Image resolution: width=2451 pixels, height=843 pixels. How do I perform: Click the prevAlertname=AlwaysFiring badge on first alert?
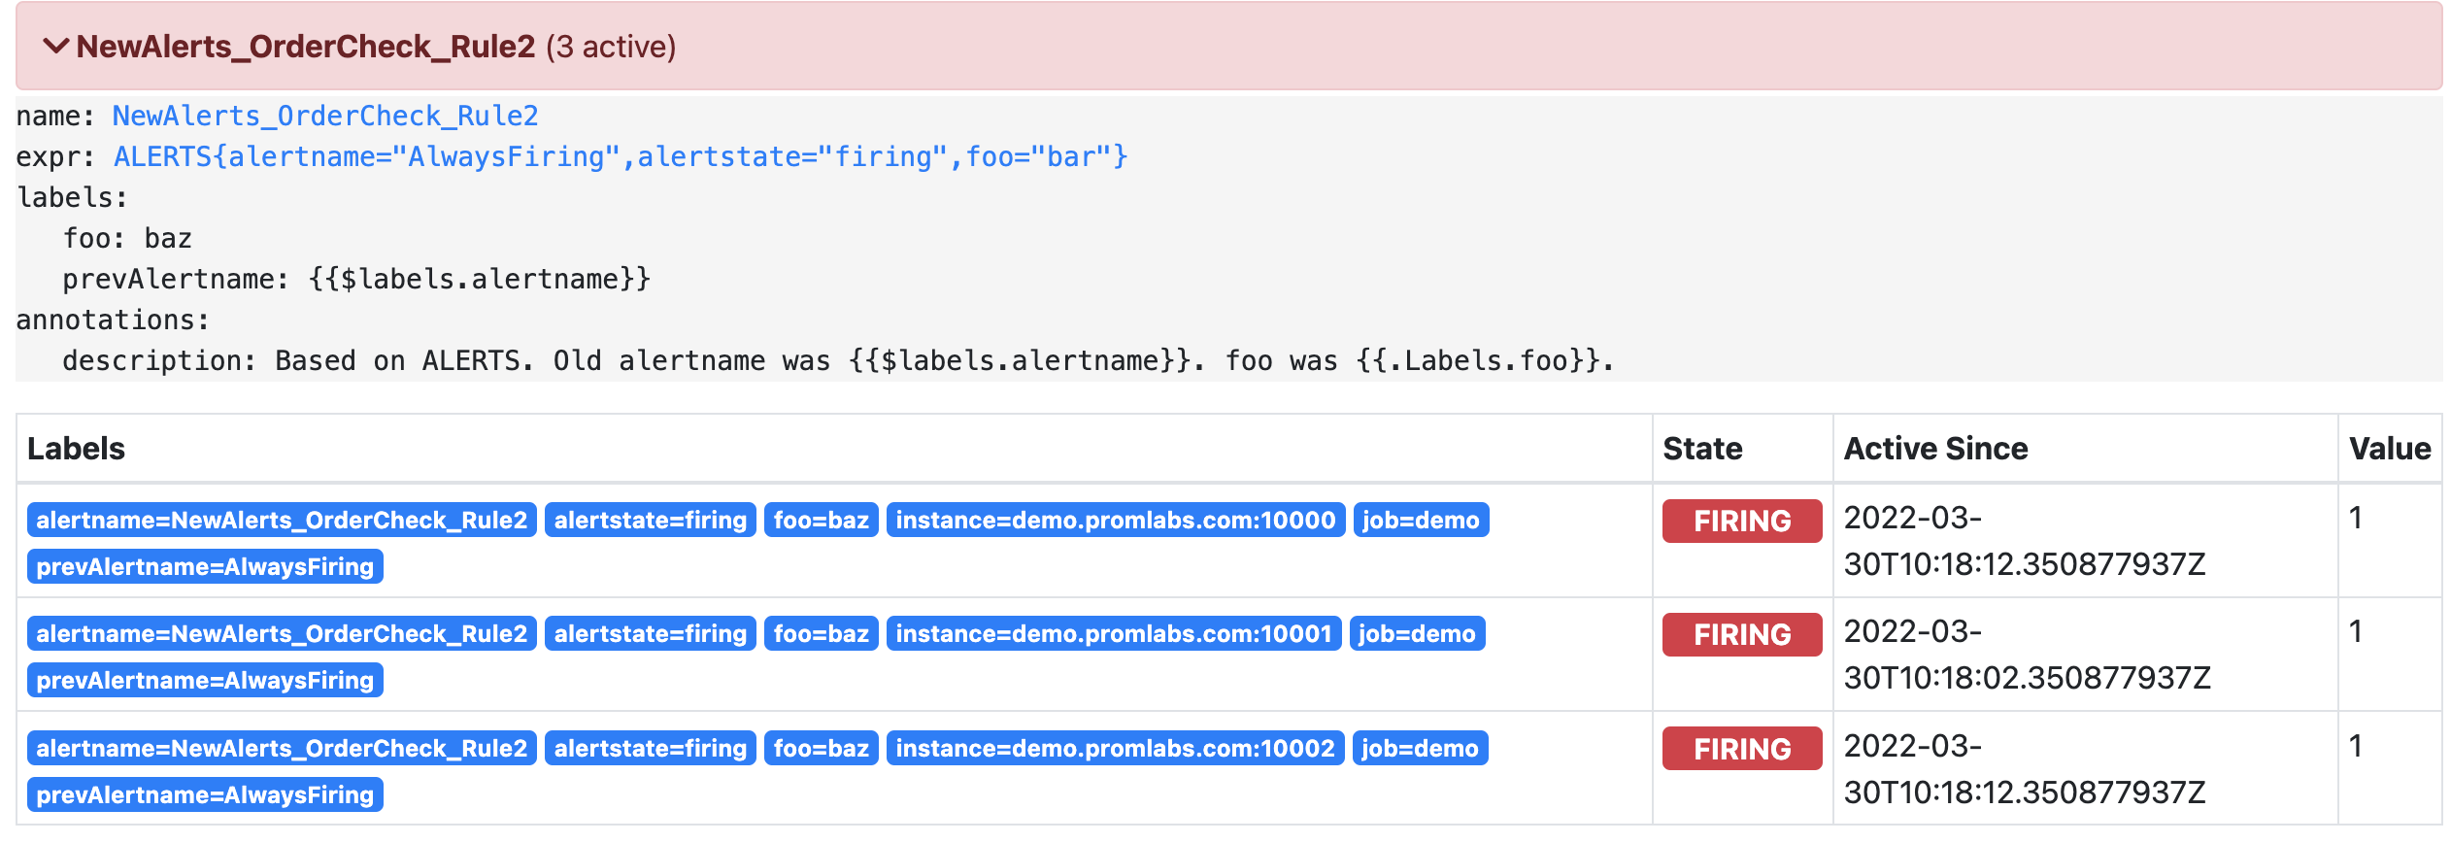tap(205, 567)
